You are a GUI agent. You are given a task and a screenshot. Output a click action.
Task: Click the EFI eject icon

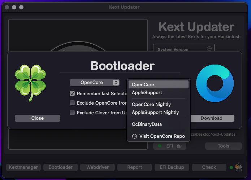click(179, 146)
